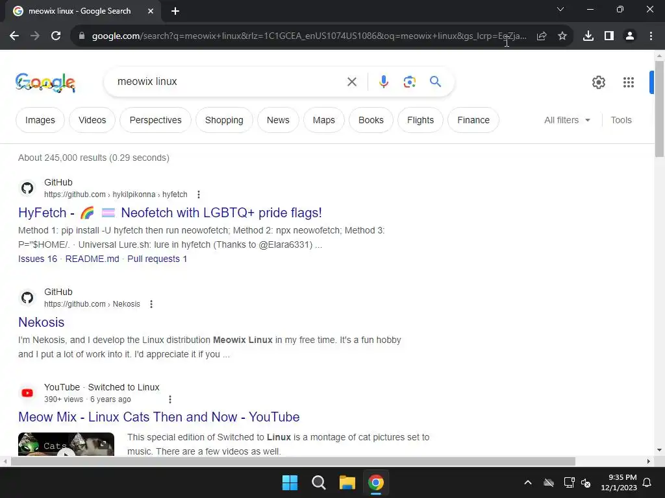
Task: Show hidden system tray icons
Action: click(x=528, y=482)
